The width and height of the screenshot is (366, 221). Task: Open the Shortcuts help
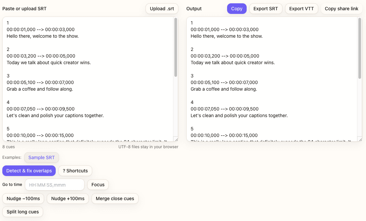[x=75, y=171]
